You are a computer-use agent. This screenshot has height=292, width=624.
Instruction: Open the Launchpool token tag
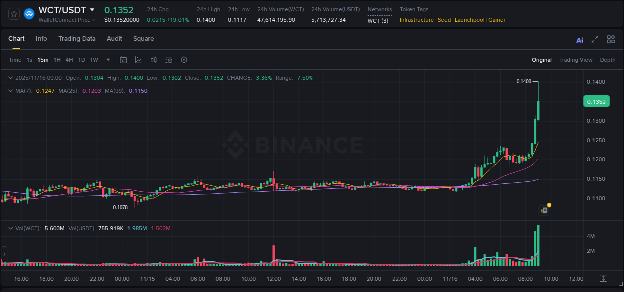click(469, 20)
